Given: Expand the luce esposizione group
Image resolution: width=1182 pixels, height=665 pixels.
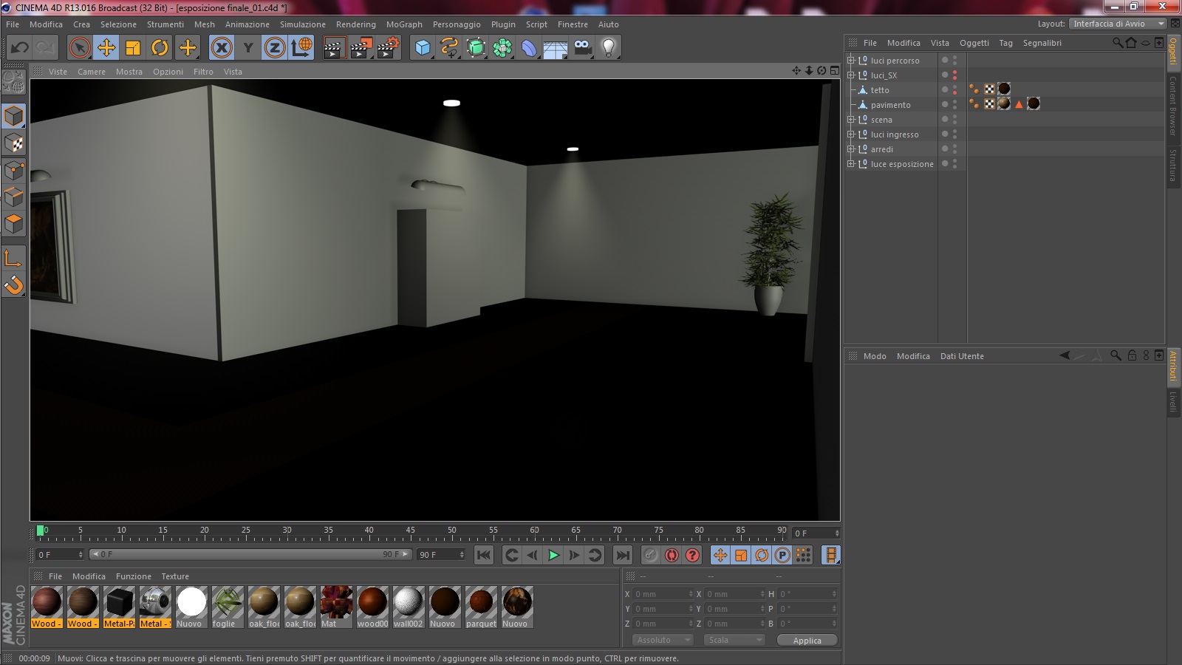Looking at the screenshot, I should (850, 164).
